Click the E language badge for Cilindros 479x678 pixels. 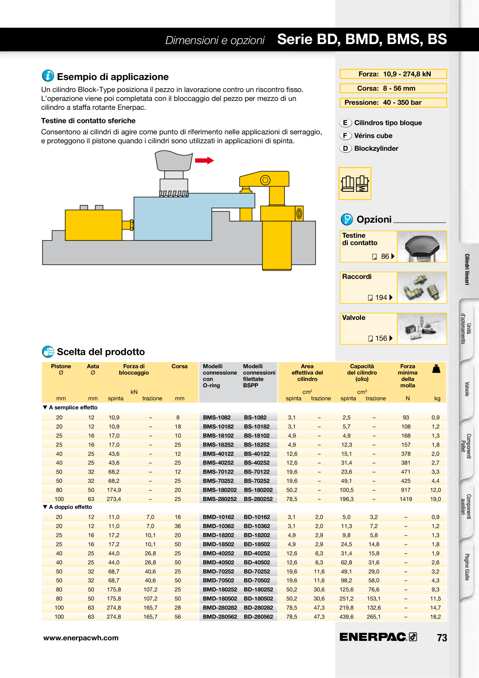point(345,123)
